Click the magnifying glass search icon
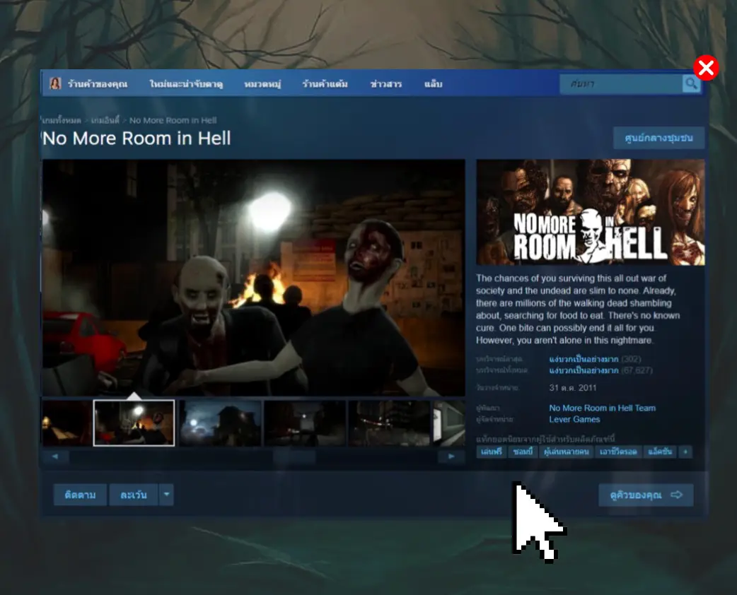 [691, 84]
